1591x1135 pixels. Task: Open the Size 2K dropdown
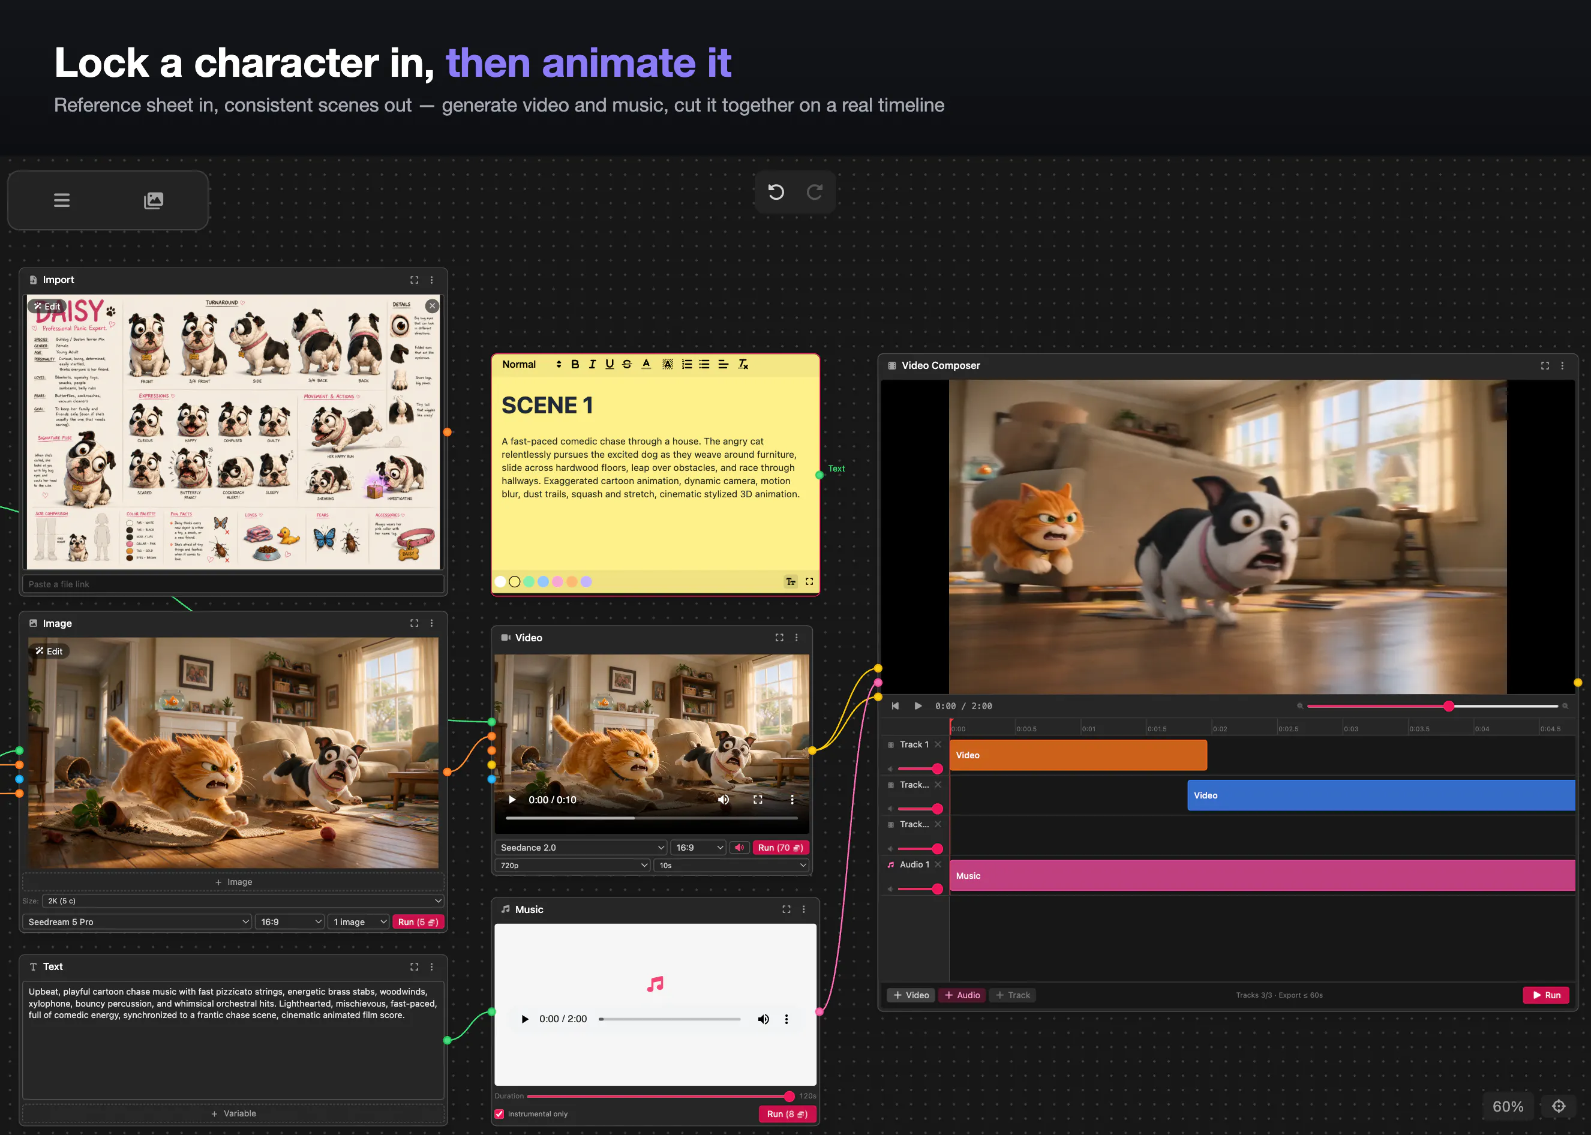(x=243, y=901)
